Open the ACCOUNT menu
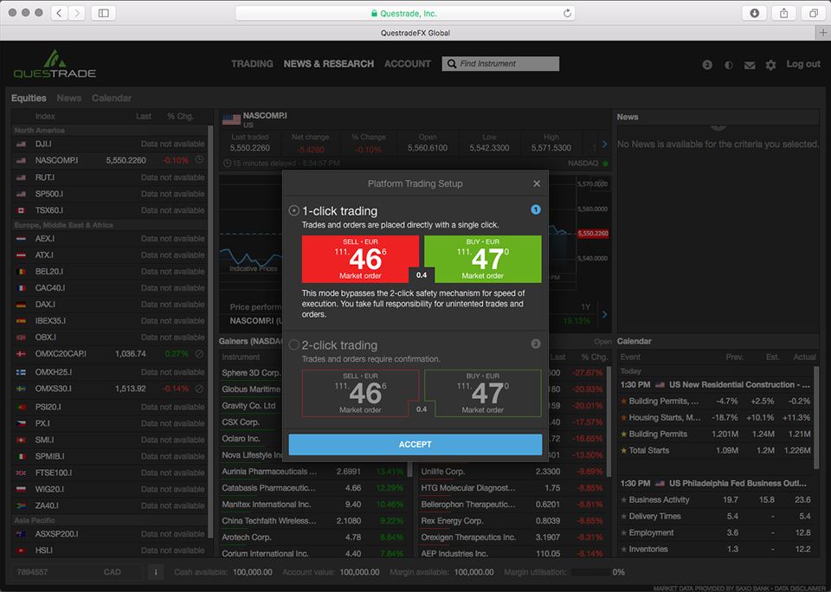 (408, 63)
